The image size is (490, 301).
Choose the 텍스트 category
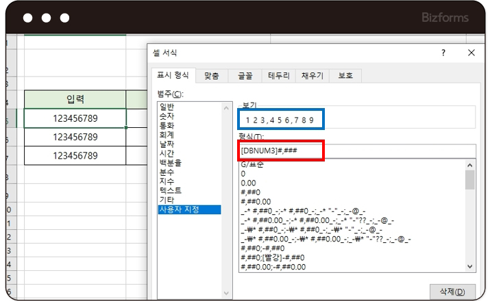[171, 190]
